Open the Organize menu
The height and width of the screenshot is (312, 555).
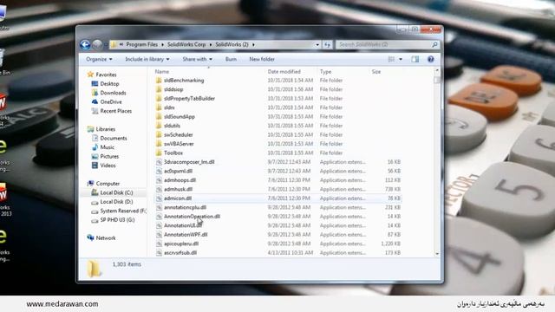pos(99,60)
